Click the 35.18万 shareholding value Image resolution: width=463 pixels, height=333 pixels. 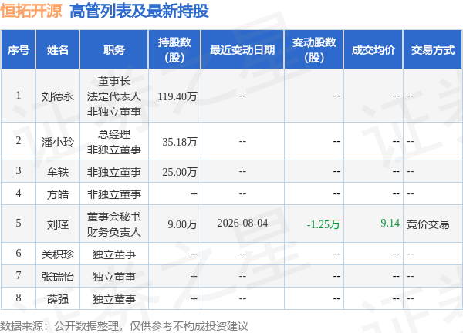[180, 142]
